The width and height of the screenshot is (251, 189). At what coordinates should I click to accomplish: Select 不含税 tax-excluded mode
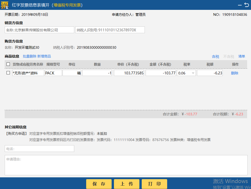228,56
